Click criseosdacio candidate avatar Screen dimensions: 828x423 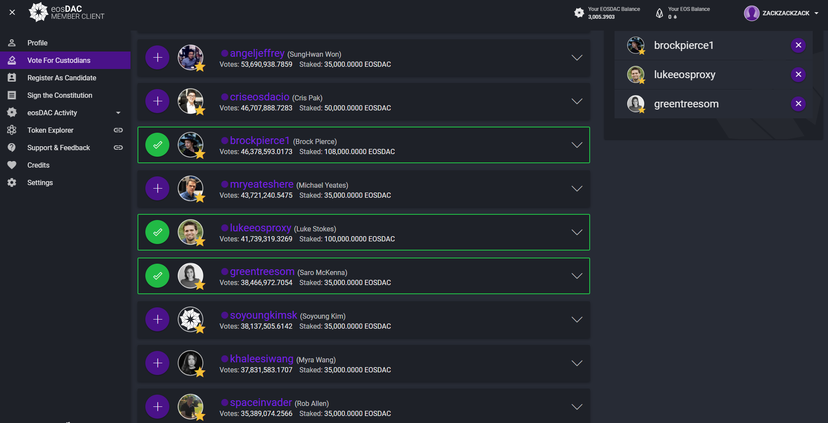[191, 101]
